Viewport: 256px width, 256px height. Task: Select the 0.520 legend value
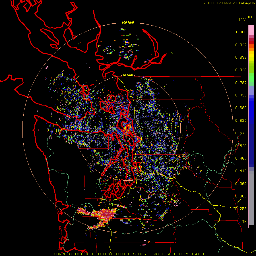[241, 146]
